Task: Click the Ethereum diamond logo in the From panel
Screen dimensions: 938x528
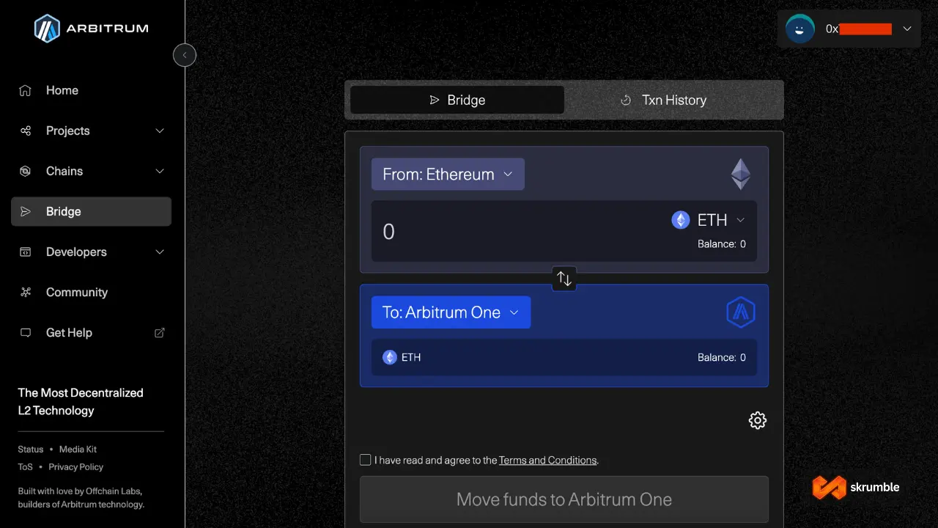Action: 741,175
